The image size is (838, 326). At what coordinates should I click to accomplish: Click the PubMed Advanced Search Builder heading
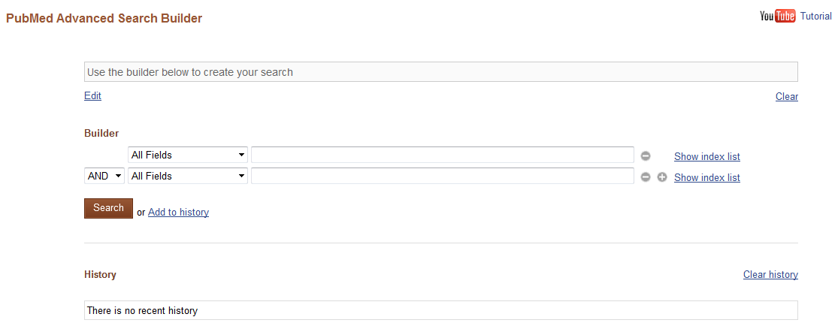104,18
